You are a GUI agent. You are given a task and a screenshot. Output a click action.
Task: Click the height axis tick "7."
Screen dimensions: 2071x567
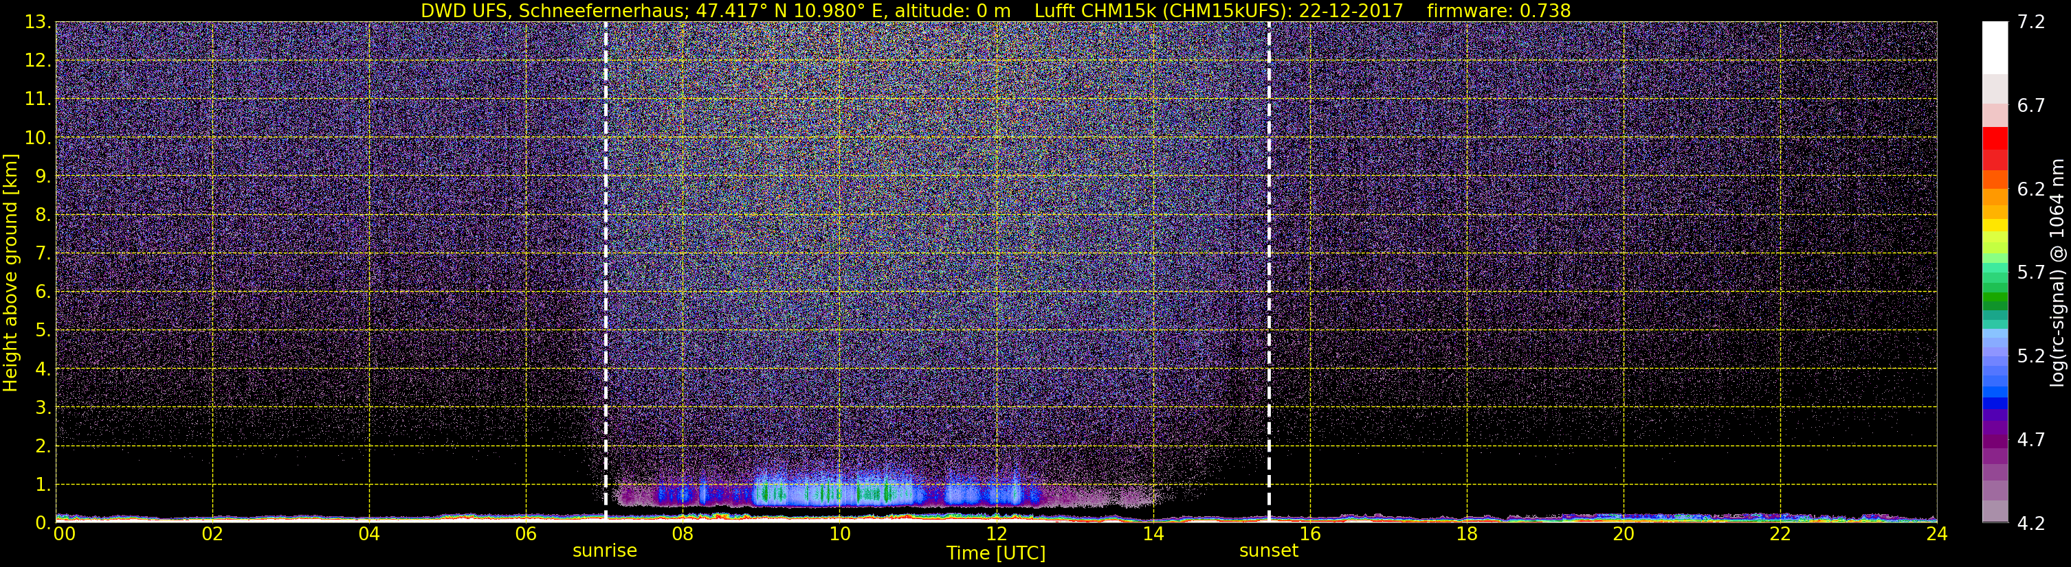tap(43, 254)
